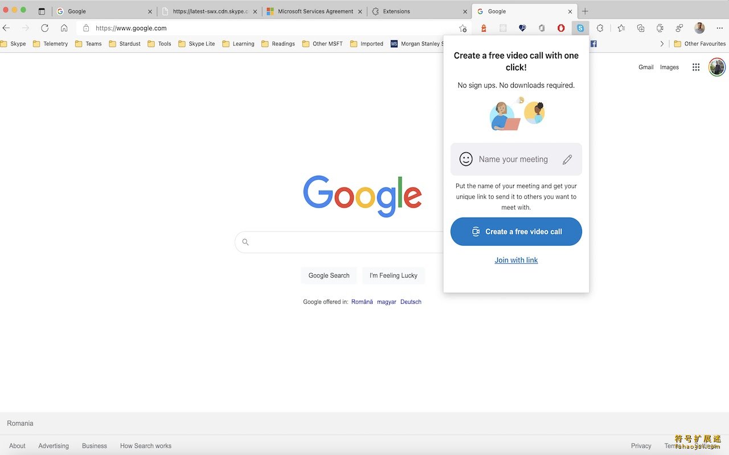Open the How Search works footer link
Image resolution: width=729 pixels, height=455 pixels.
click(146, 446)
